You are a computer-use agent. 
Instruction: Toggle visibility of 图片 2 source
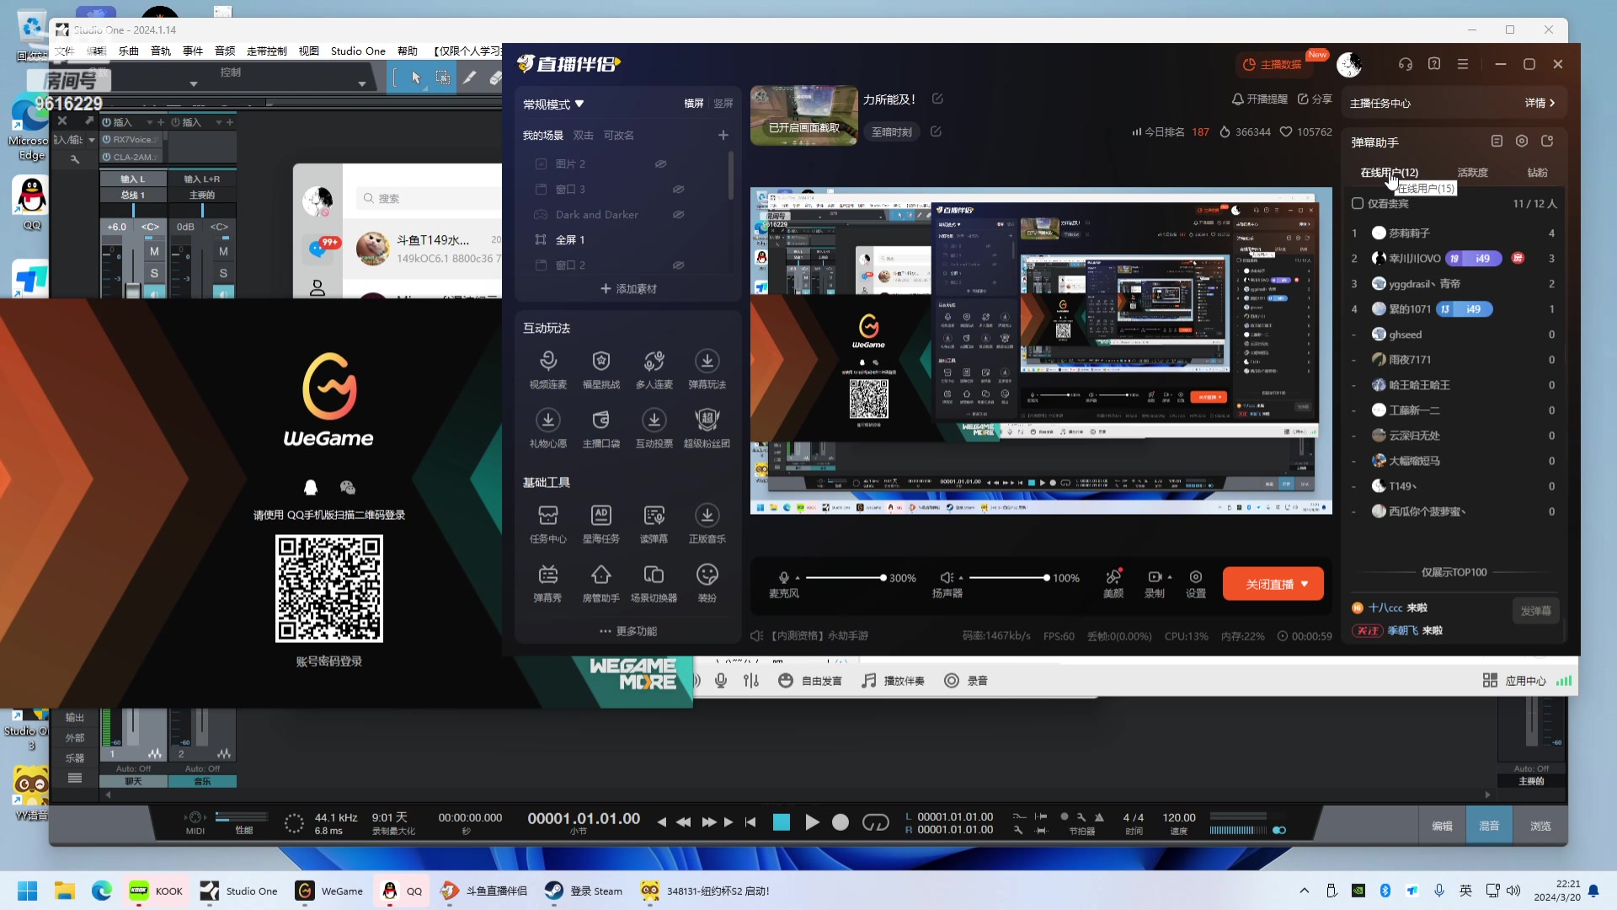pos(661,164)
